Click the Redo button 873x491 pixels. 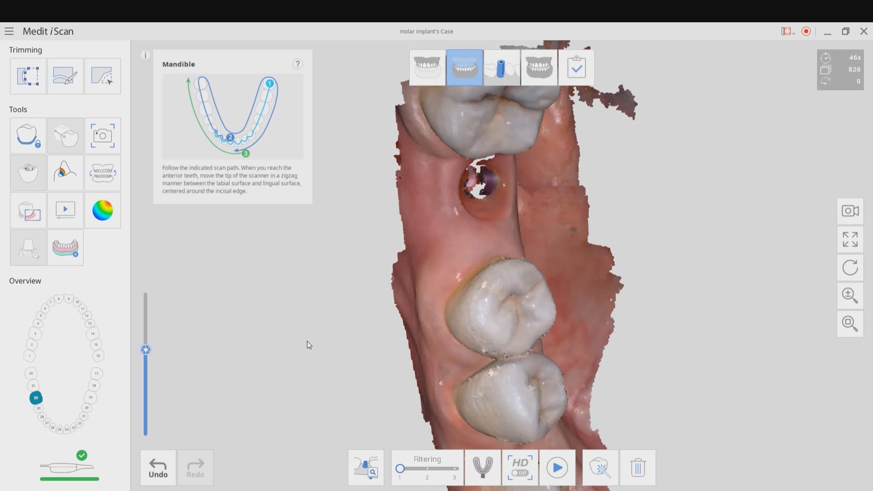(196, 468)
